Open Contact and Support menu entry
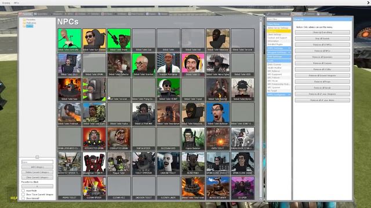The height and width of the screenshot is (208, 371). (x=279, y=38)
